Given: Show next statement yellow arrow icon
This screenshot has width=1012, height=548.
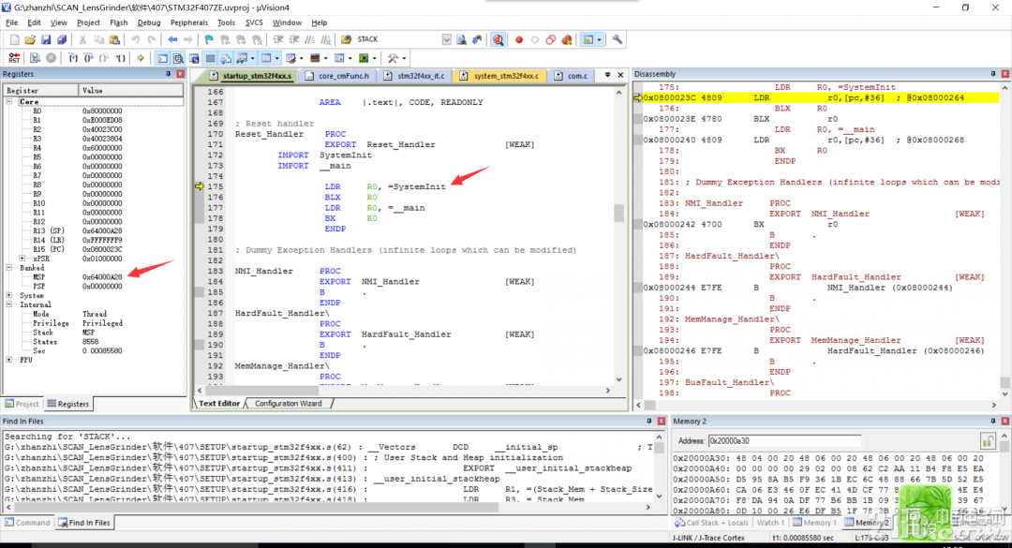Looking at the screenshot, I should [141, 58].
